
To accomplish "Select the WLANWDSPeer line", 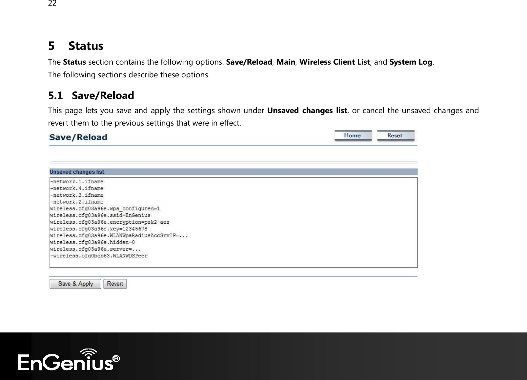I will [99, 256].
